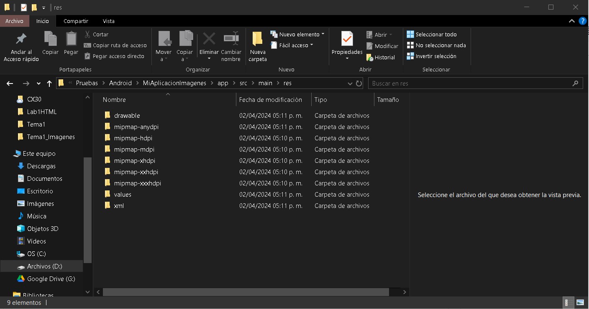
Task: Switch to large thumbnails view icon
Action: 580,303
